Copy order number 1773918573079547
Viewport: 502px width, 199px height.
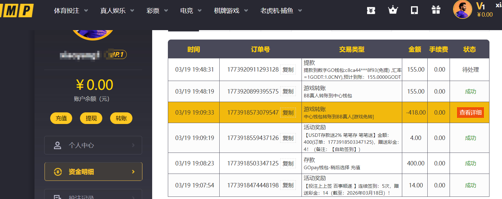coord(288,112)
